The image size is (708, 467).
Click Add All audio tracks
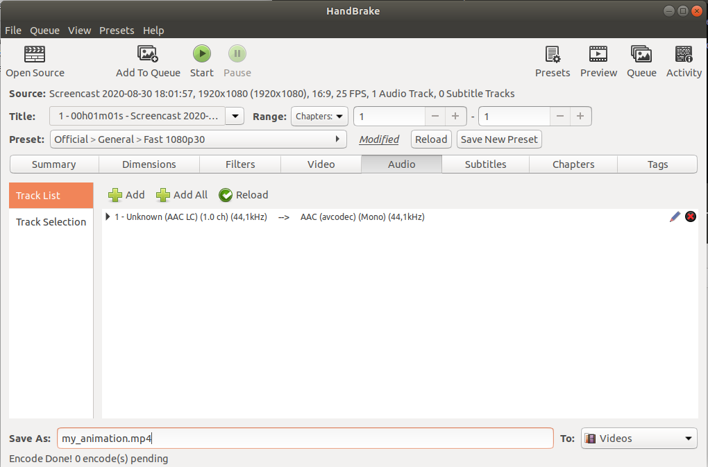tap(182, 195)
